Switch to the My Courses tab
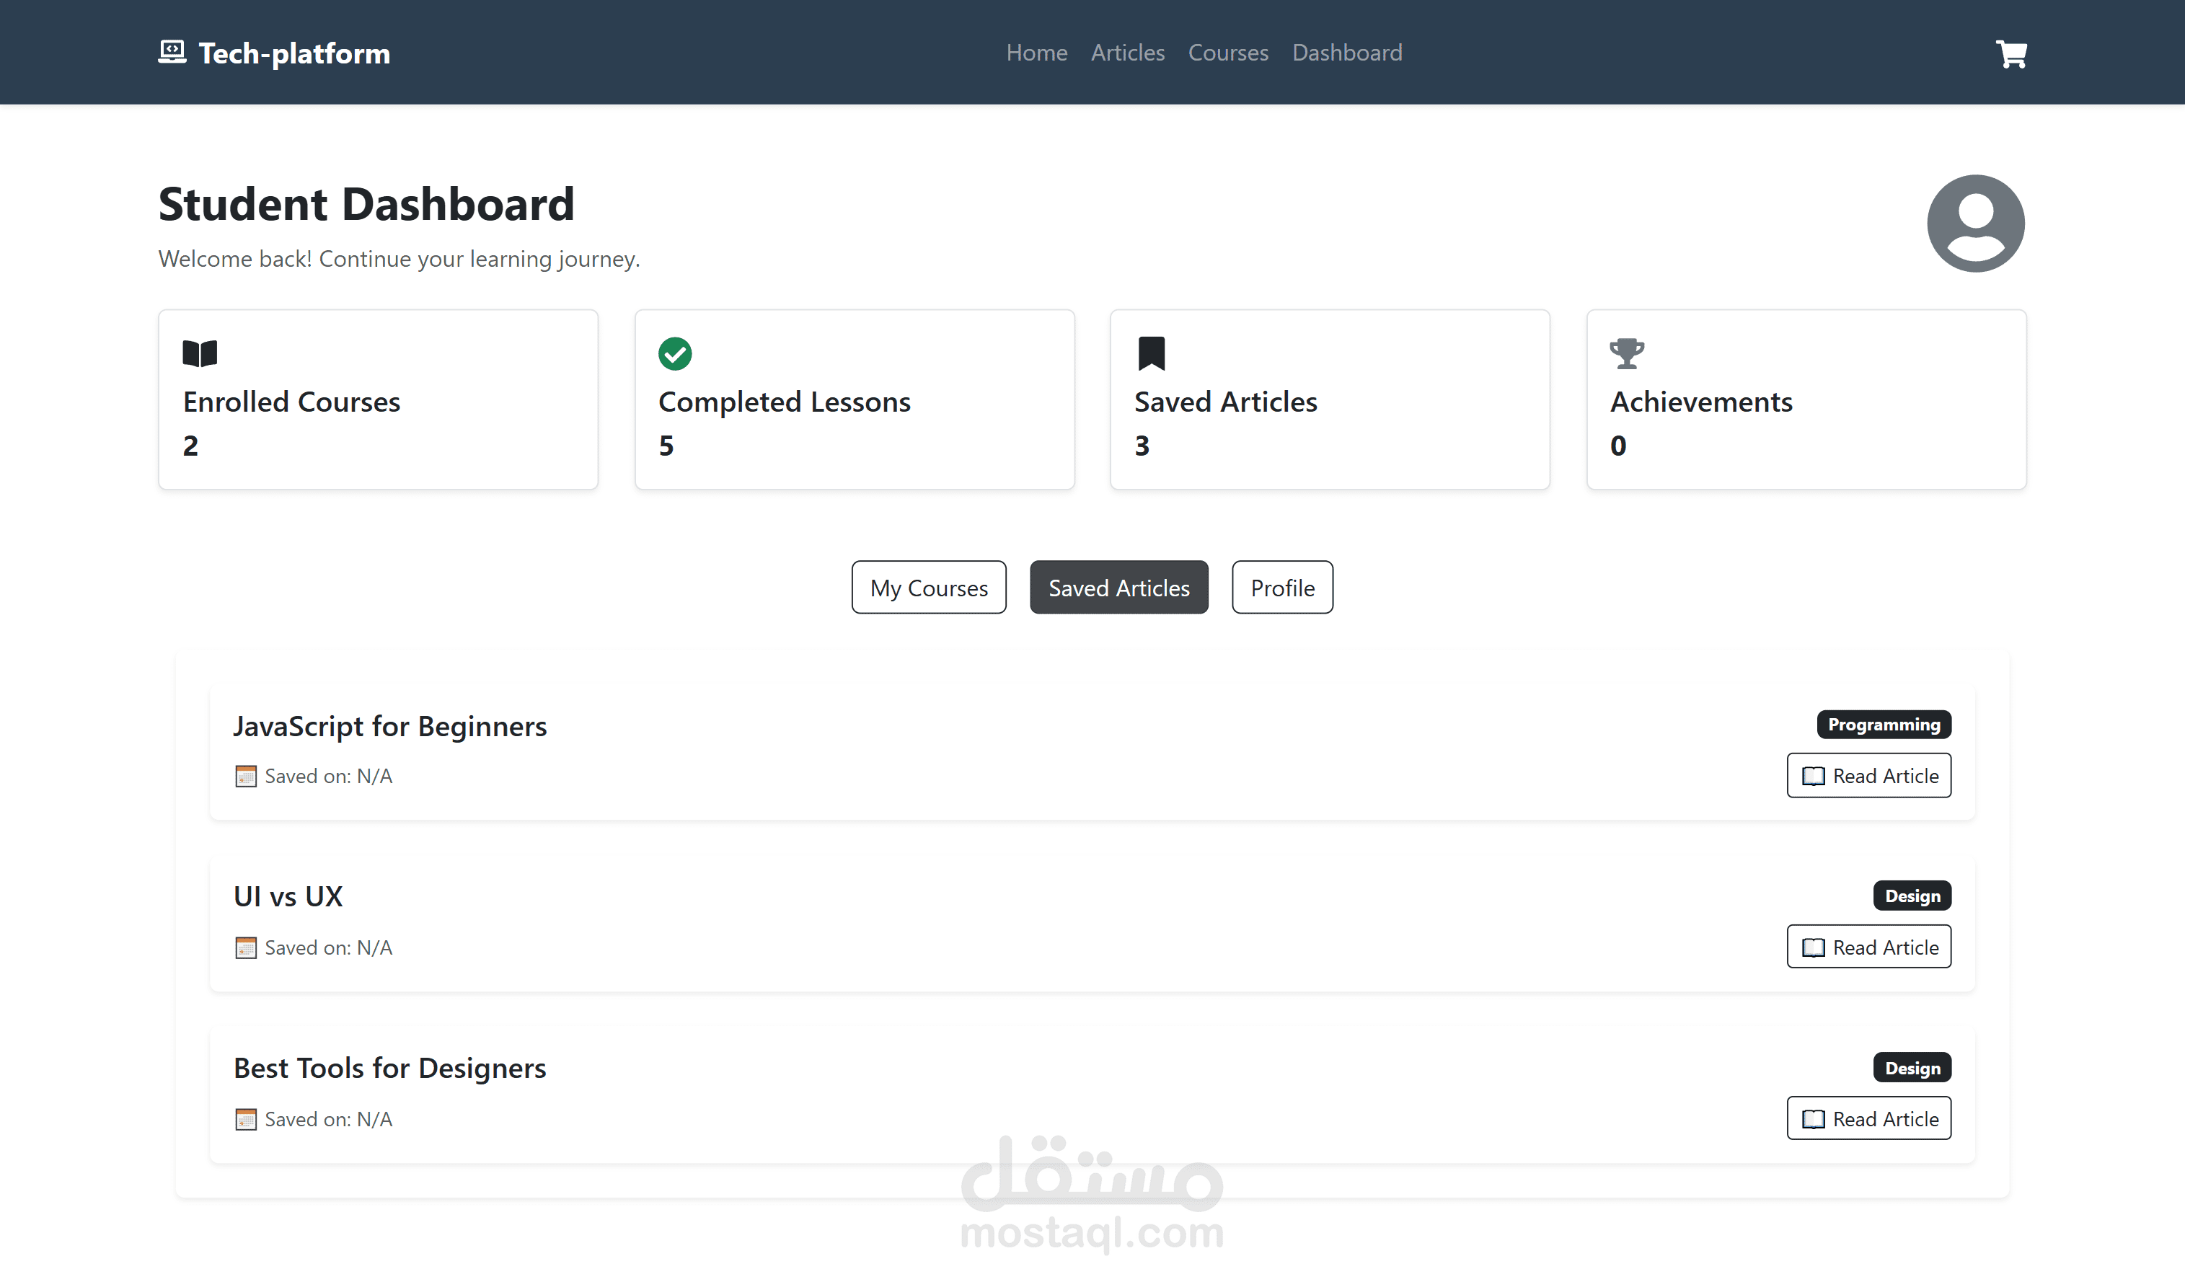 tap(928, 588)
